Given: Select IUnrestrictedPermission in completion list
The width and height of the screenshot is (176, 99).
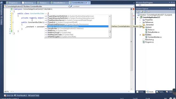Looking at the screenshot, I should click(77, 24).
